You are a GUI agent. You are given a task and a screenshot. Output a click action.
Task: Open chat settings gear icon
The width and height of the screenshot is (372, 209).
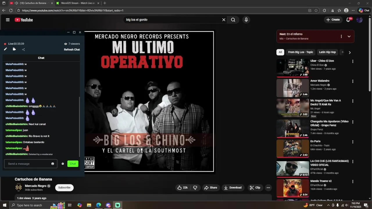click(x=63, y=164)
